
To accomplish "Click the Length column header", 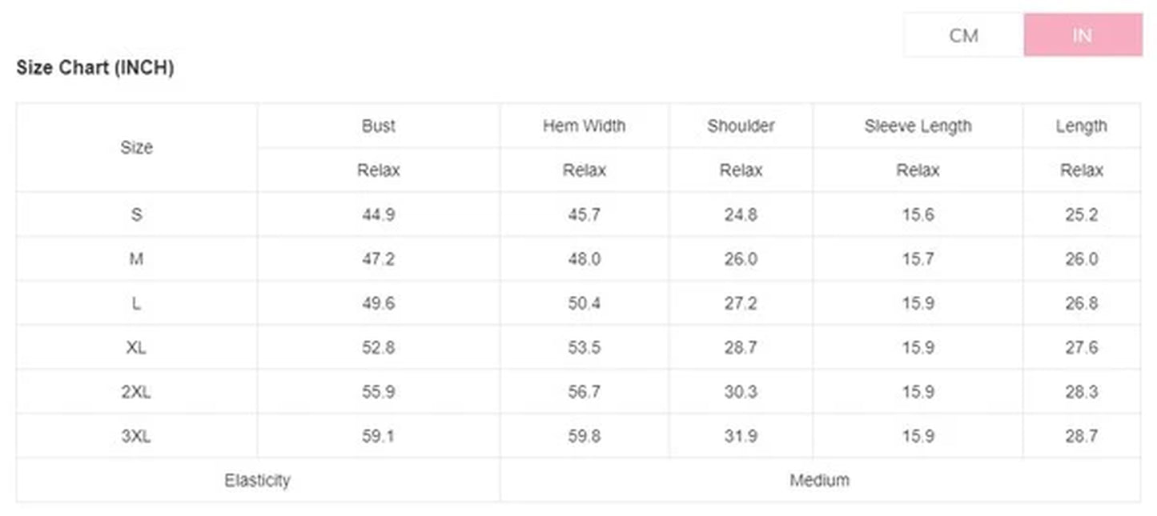I will point(1081,126).
